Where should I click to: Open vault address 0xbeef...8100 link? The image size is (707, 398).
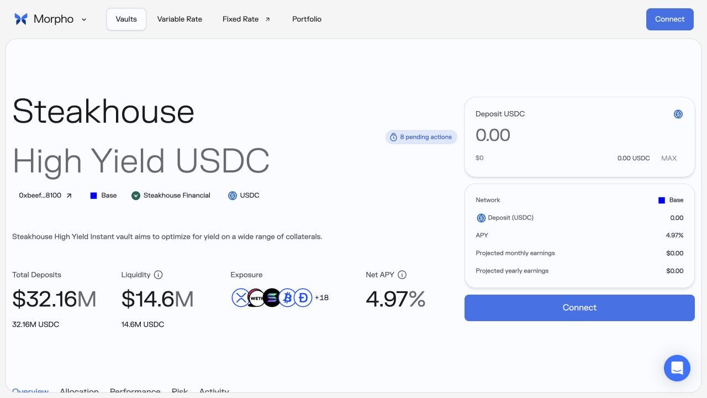point(45,195)
